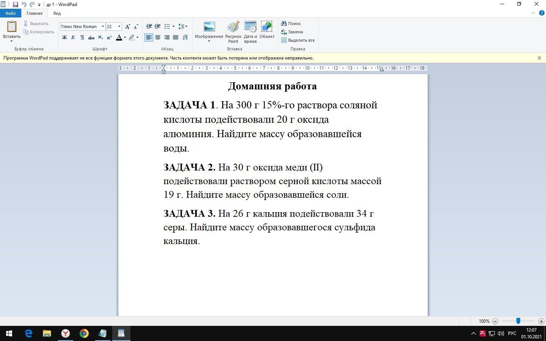Click Замена replace button

click(292, 32)
